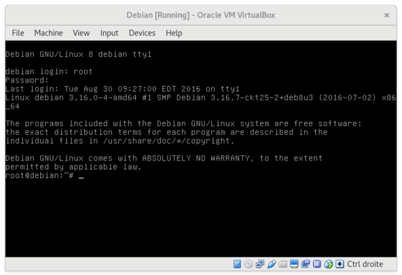Open the Input menu
The image size is (402, 275).
click(109, 33)
